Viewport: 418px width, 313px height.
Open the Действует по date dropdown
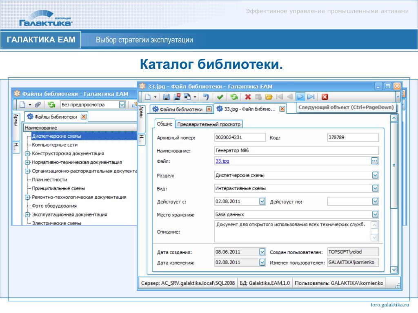[375, 201]
